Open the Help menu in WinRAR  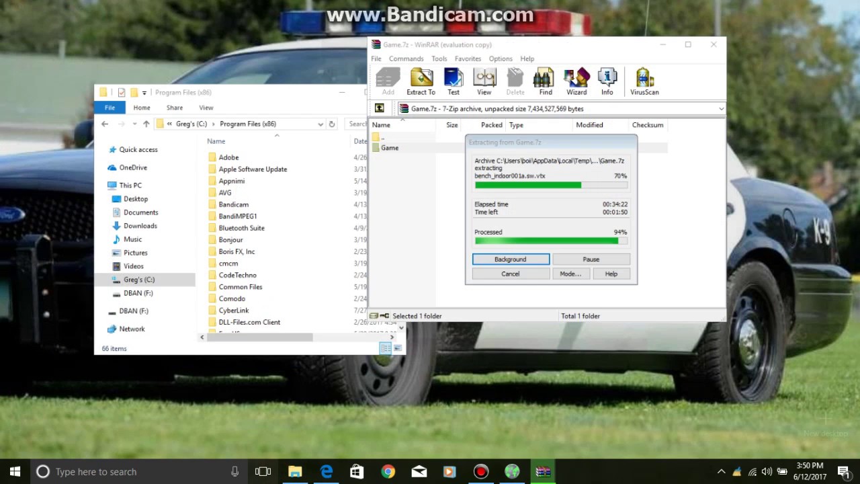coord(527,58)
